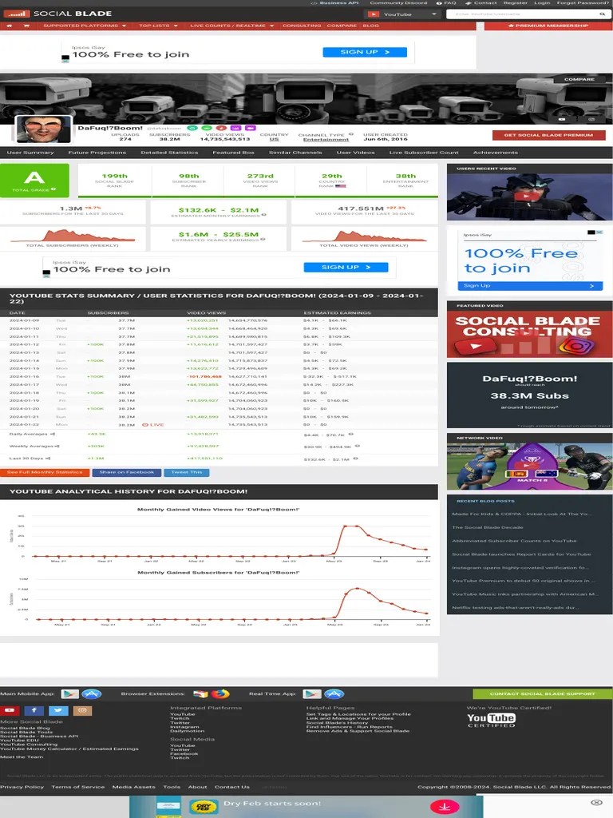Expand Live Counts / Realtime dropdown

pyautogui.click(x=232, y=26)
